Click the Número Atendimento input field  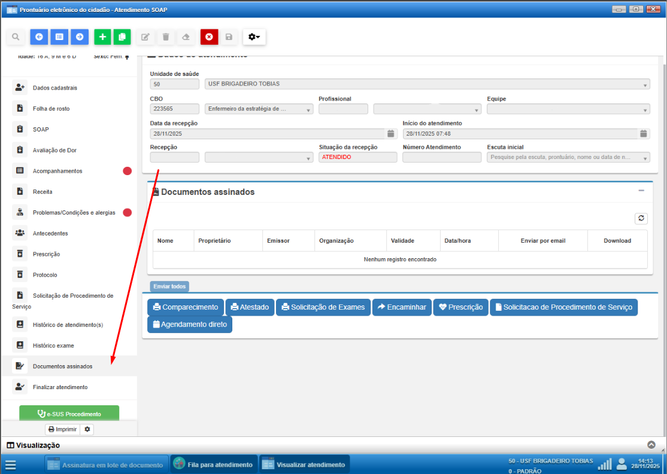tap(441, 157)
